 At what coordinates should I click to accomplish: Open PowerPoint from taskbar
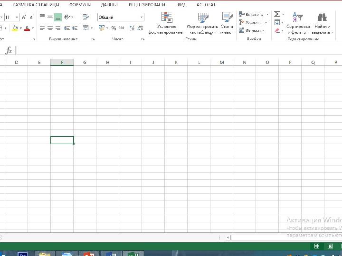89,254
